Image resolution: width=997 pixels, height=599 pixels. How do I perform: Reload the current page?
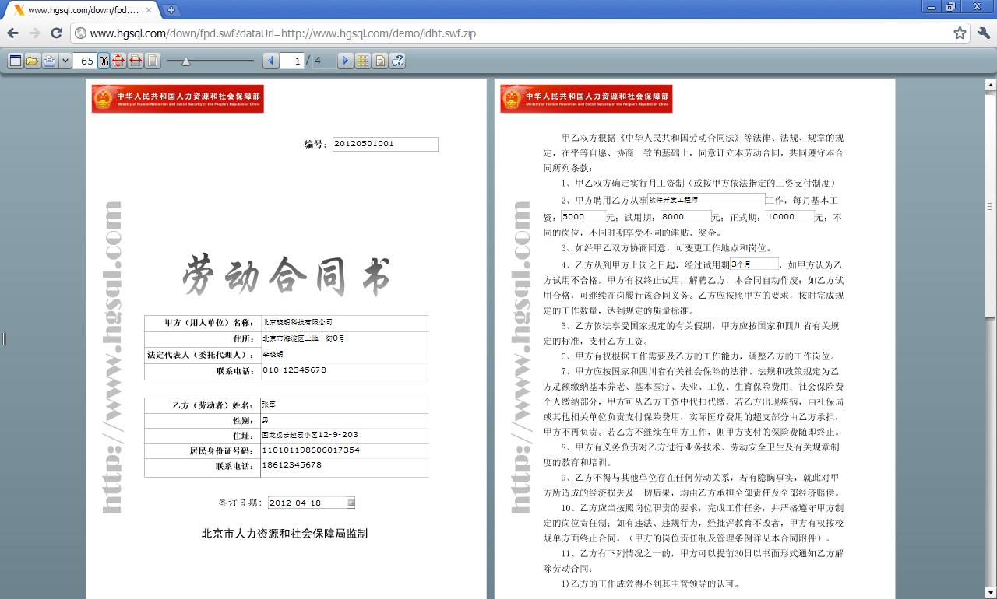click(x=56, y=33)
